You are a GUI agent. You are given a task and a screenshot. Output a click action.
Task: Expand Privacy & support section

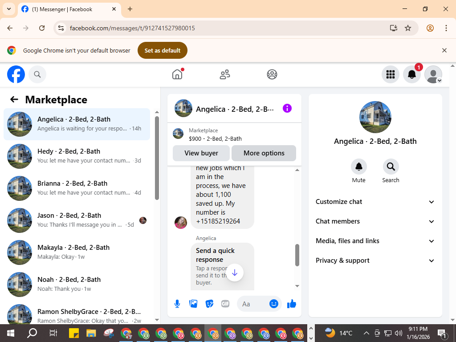375,261
